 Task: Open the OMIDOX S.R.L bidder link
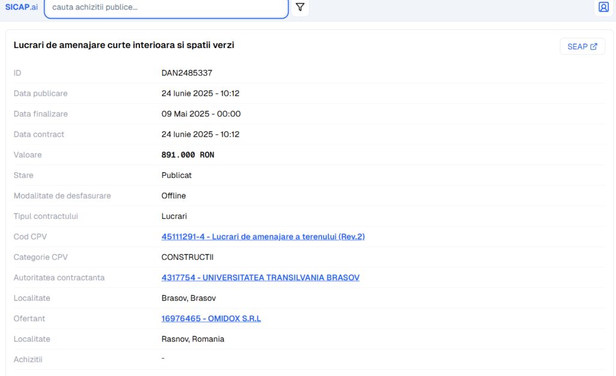211,318
